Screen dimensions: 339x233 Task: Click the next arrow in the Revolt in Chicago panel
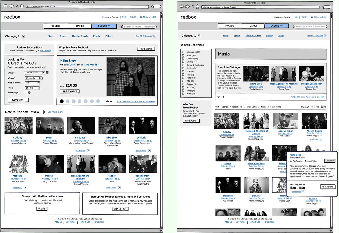pos(223,97)
